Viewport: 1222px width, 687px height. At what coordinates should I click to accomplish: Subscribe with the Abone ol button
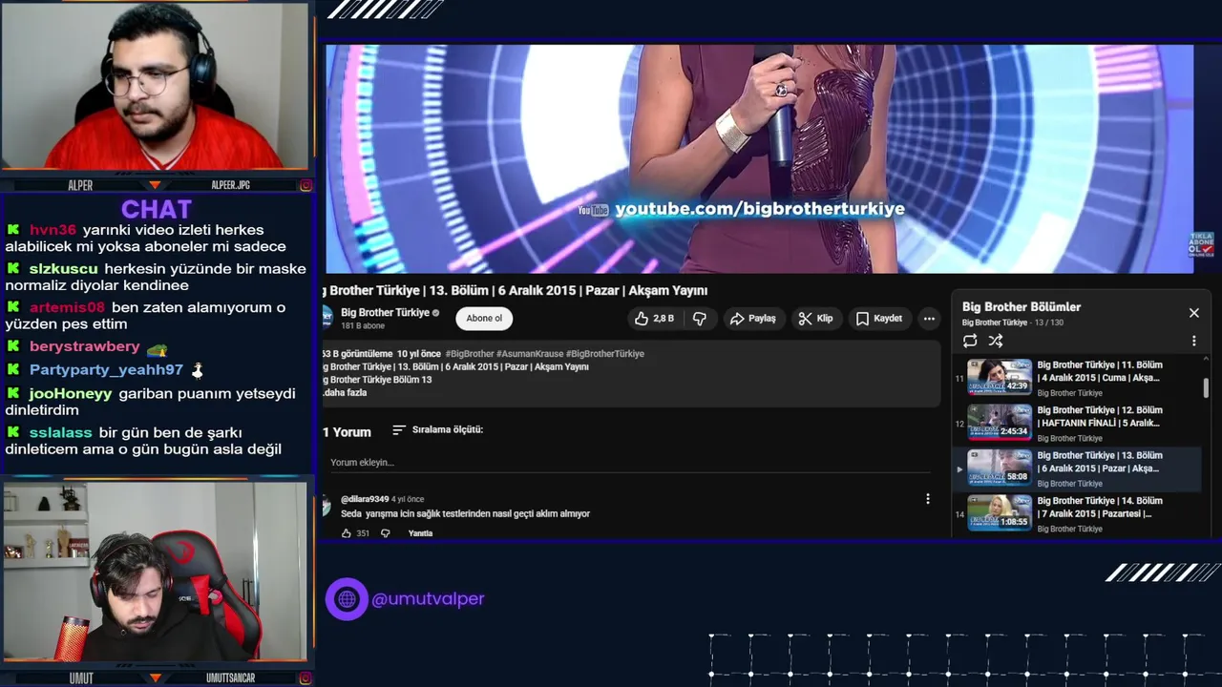484,319
